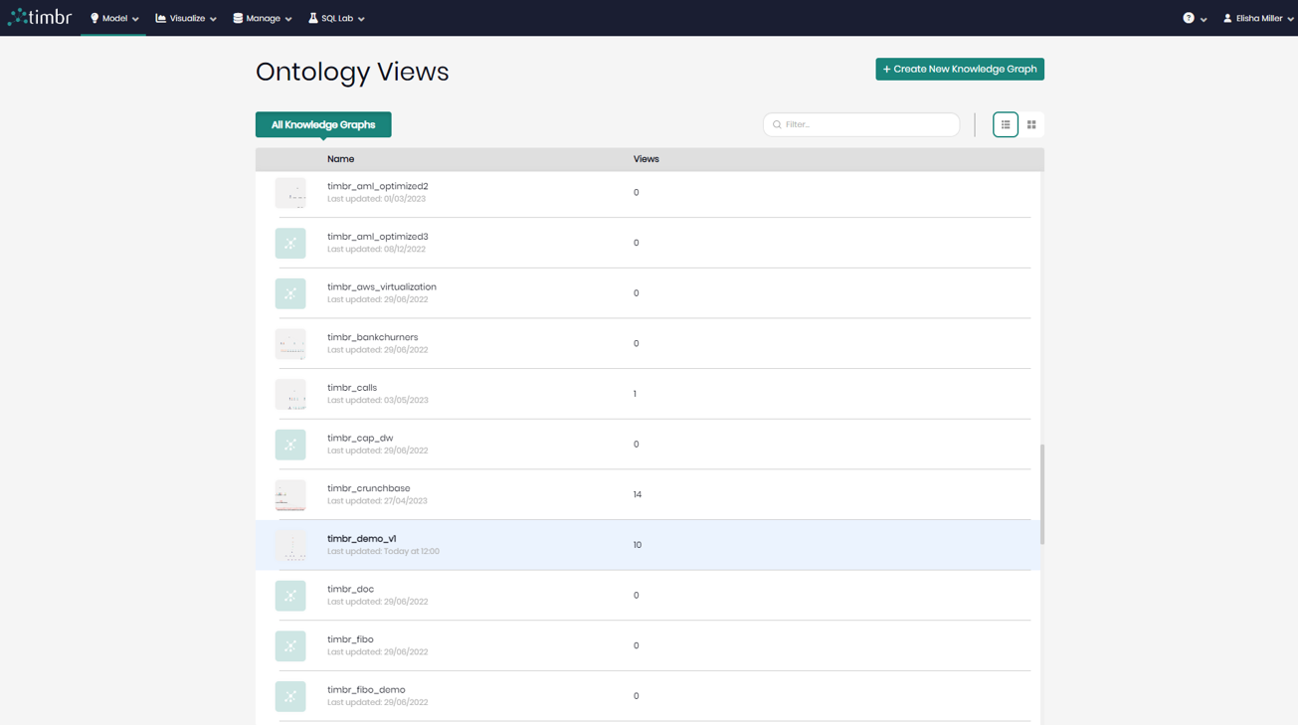Click the timbr_bankchurners graph icon
The height and width of the screenshot is (725, 1298).
point(290,343)
